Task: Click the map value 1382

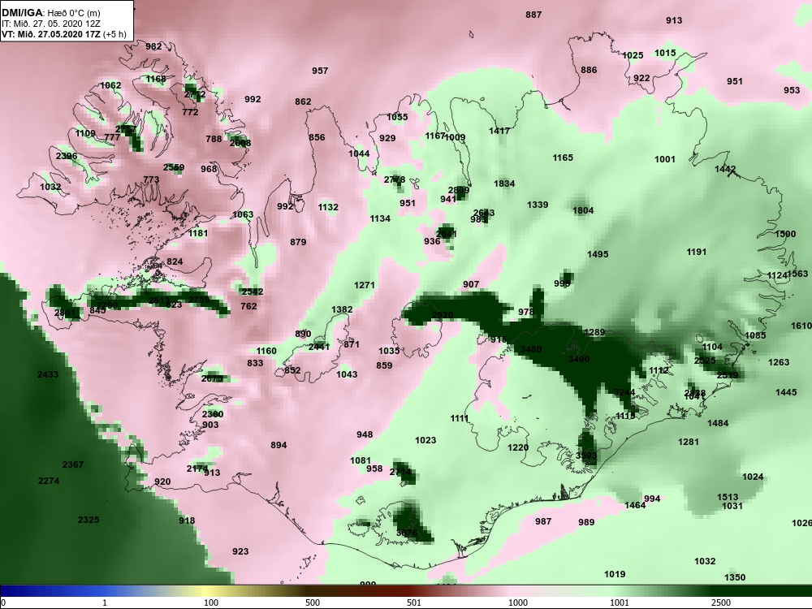Action: [x=342, y=309]
